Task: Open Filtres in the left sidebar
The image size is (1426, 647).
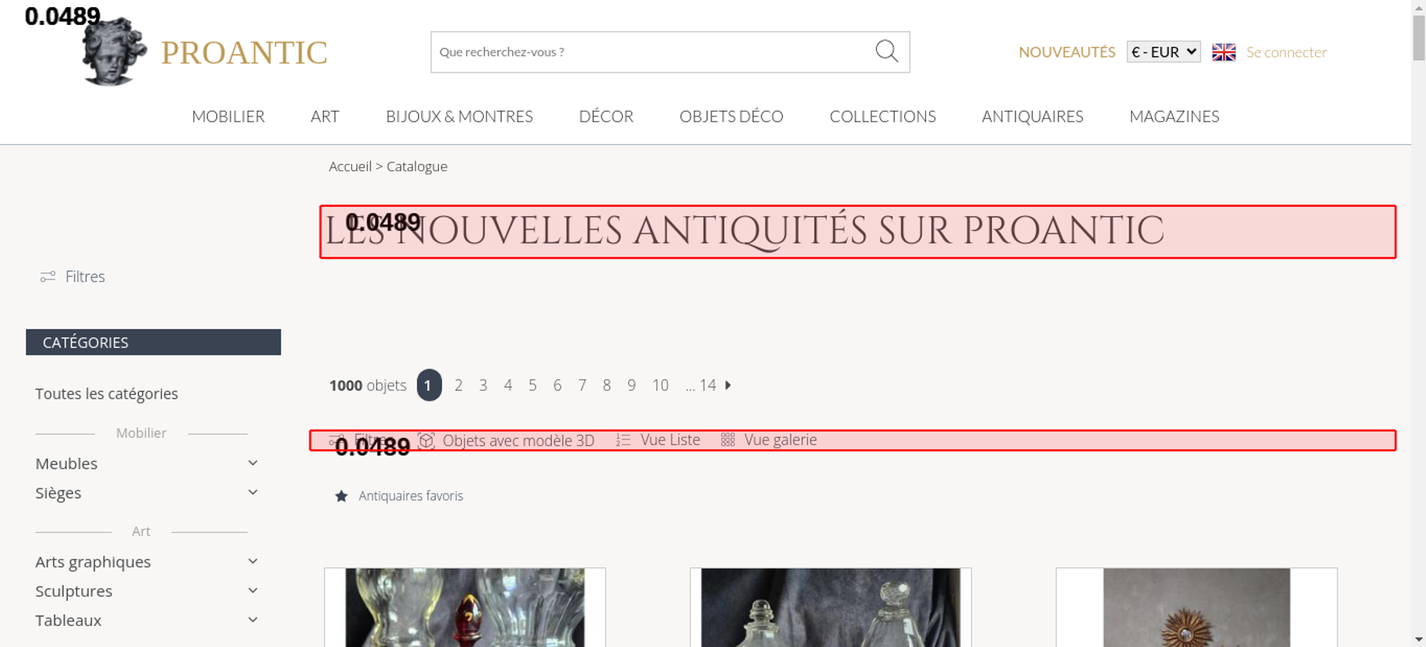Action: [x=73, y=276]
